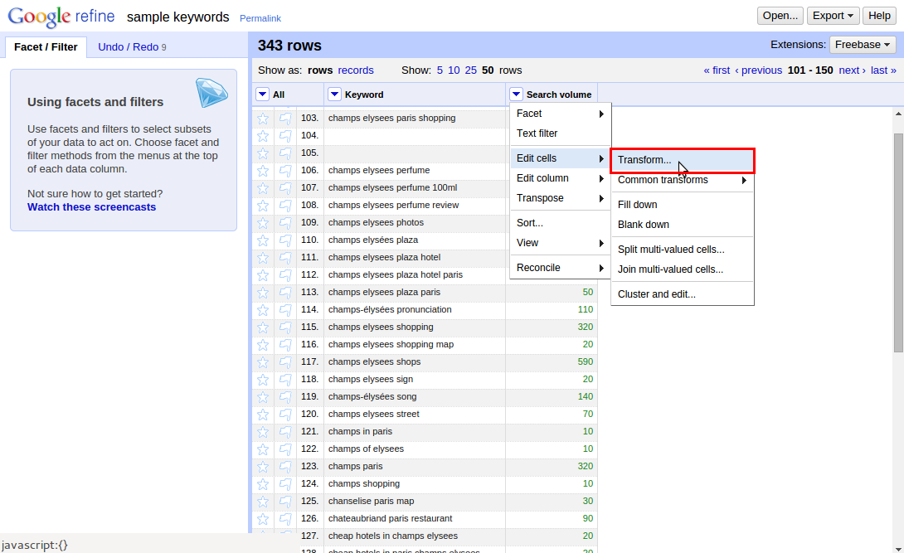Flag row 123 champs paris
This screenshot has height=553, width=904.
click(285, 467)
